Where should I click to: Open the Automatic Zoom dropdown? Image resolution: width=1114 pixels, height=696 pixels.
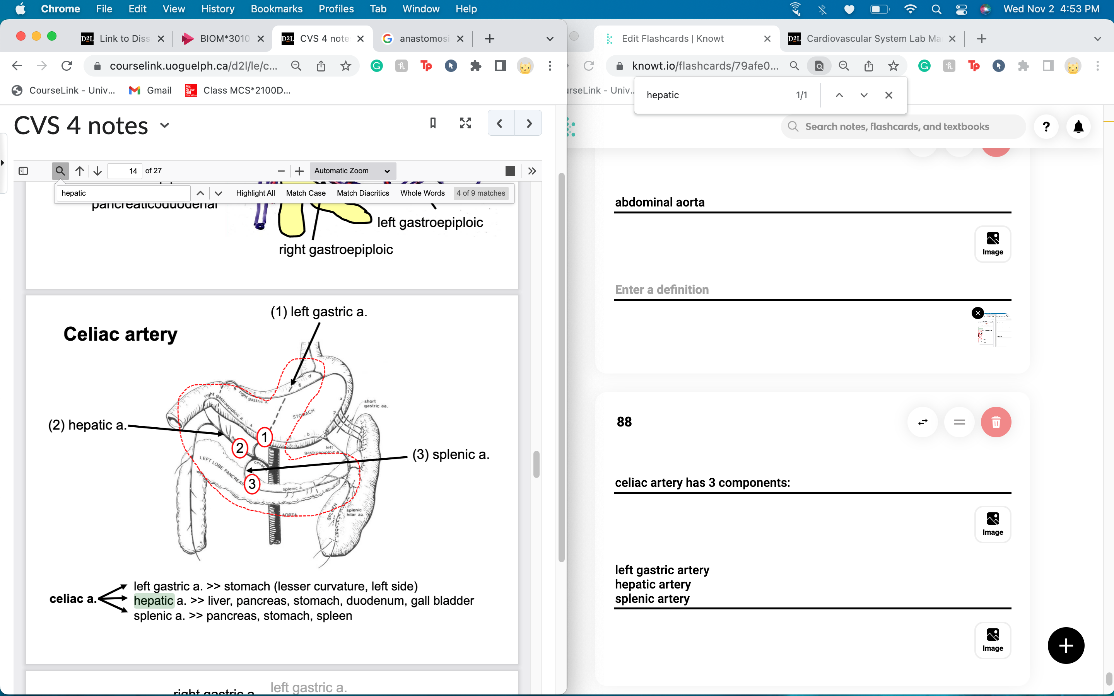pos(353,171)
